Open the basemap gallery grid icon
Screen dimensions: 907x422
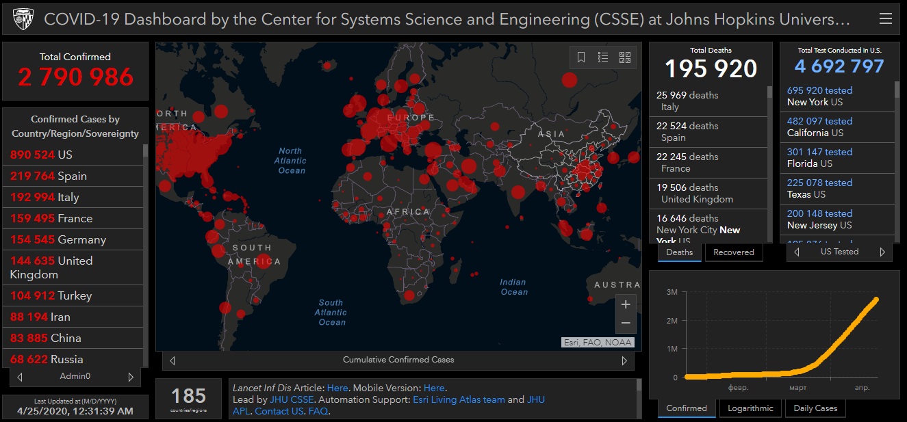625,57
